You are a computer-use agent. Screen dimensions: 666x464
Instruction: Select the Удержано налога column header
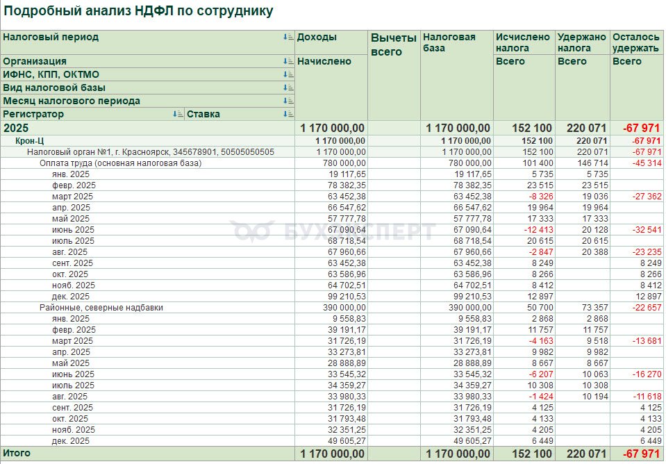click(x=581, y=42)
